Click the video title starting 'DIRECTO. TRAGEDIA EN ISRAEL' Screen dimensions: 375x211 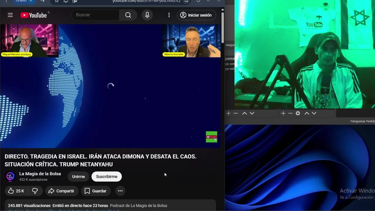click(x=100, y=160)
